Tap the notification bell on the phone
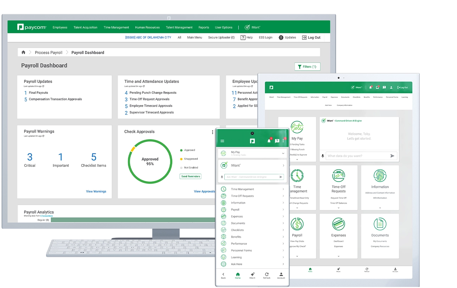This screenshot has width=457, height=288. [x=269, y=141]
